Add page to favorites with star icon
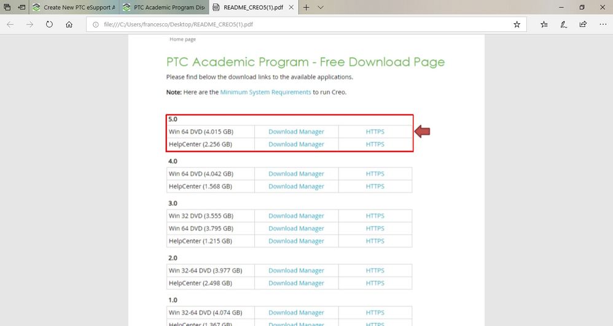This screenshot has width=613, height=326. 517,25
